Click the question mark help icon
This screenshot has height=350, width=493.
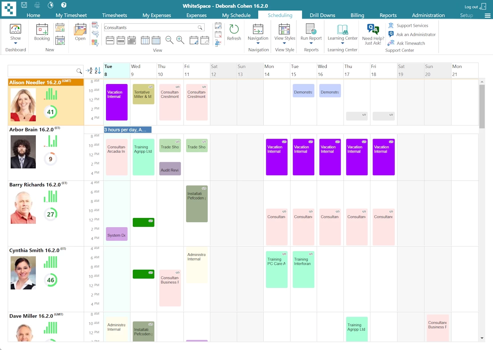64,5
